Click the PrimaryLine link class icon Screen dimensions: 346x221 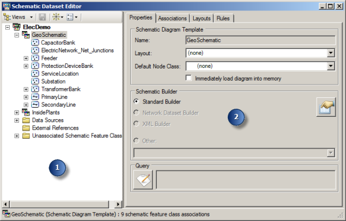coord(35,97)
